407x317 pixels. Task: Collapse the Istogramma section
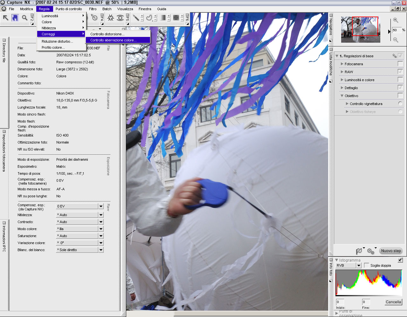337,260
